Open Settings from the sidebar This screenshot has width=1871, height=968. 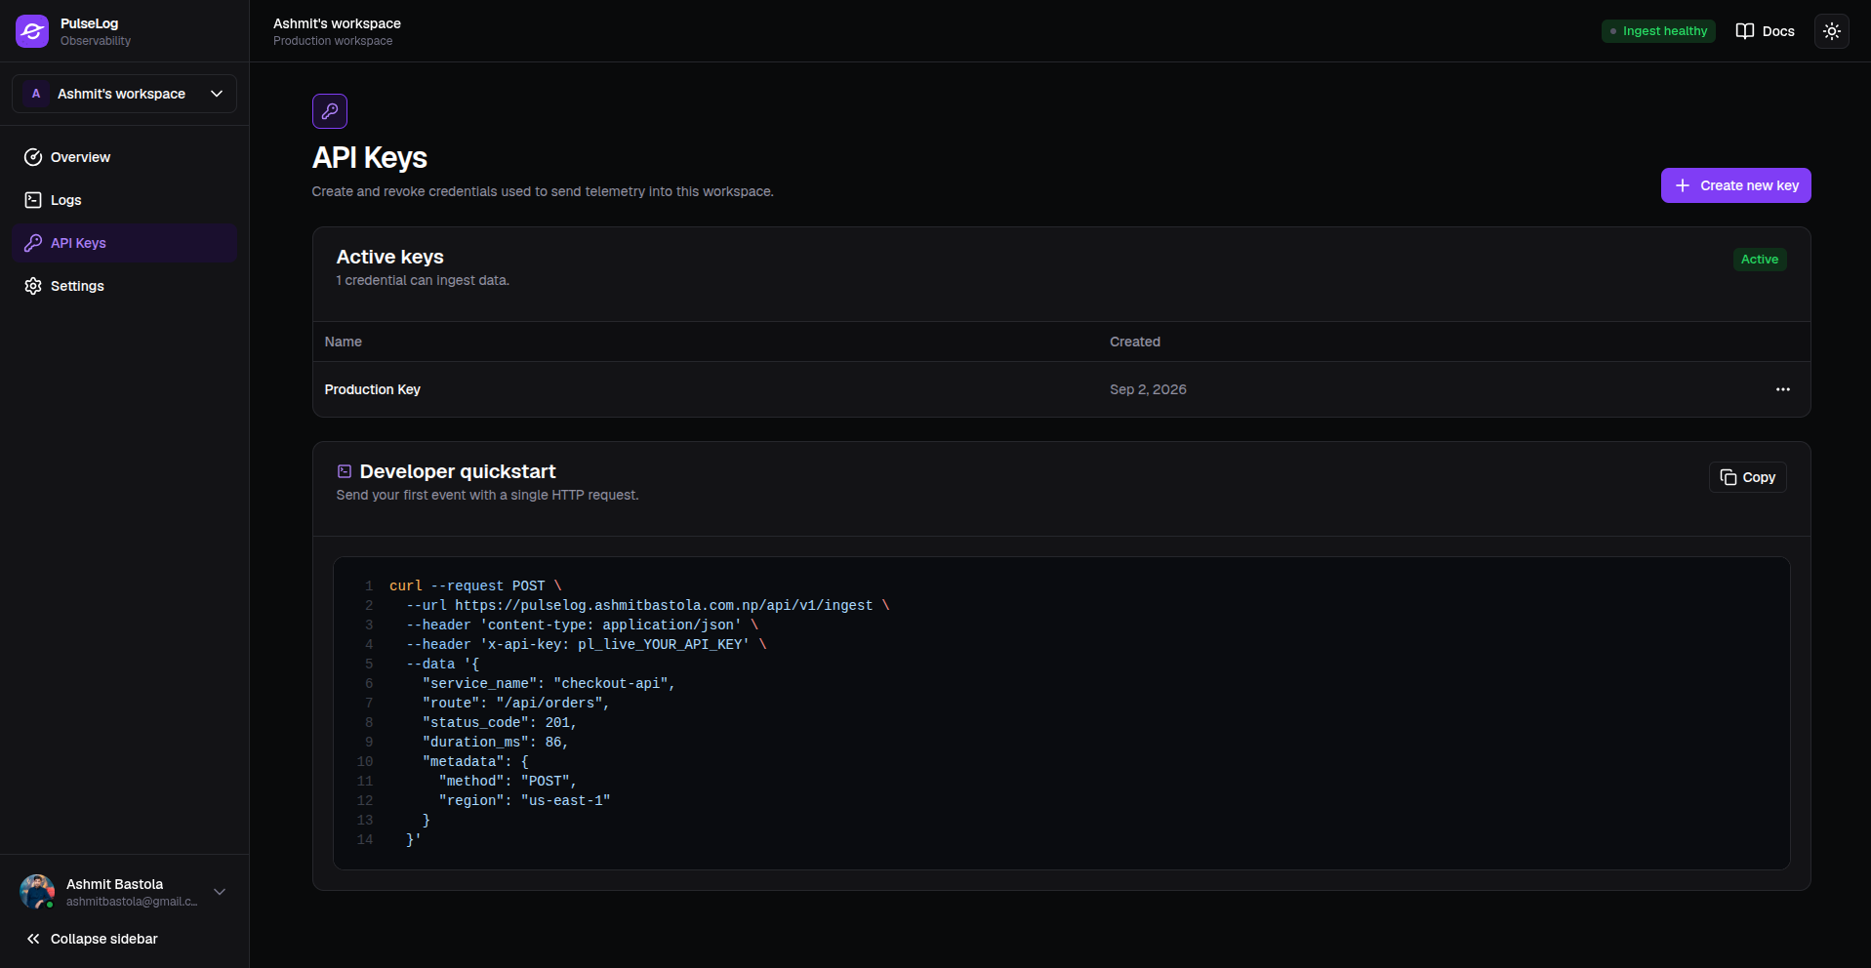coord(125,286)
